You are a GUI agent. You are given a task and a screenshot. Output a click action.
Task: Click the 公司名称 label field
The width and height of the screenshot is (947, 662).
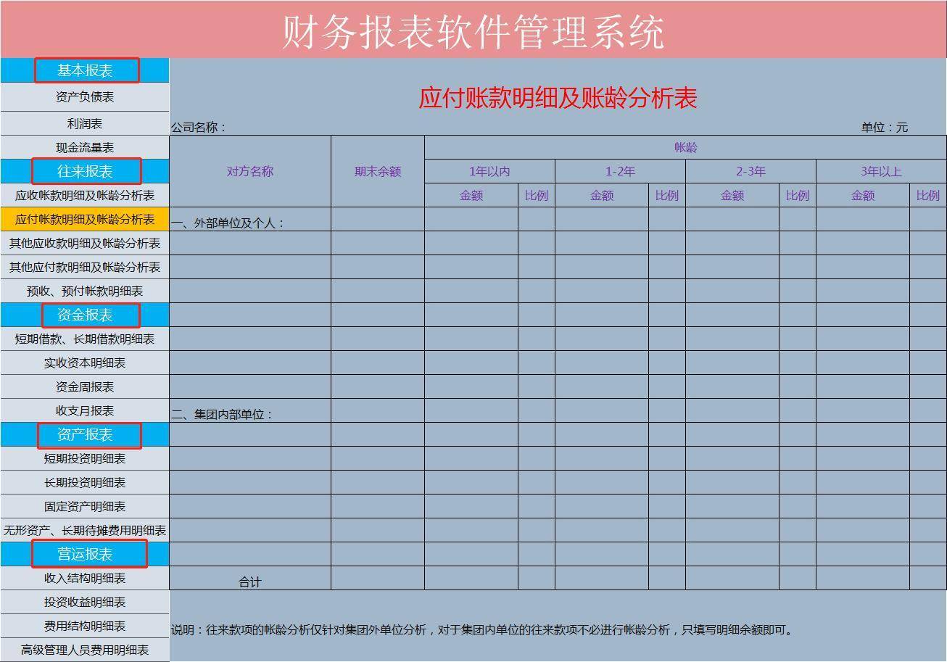(x=199, y=128)
